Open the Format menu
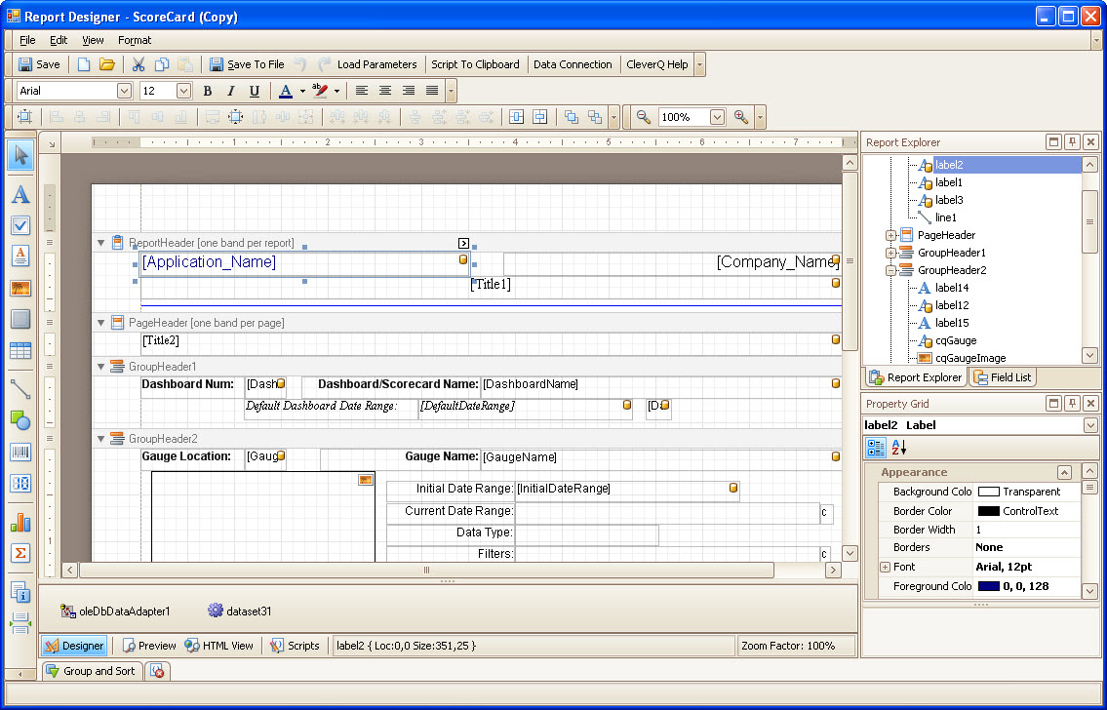The width and height of the screenshot is (1107, 710). pos(135,40)
